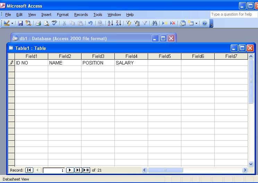
Task: Open Filter By Form icon
Action: point(137,23)
